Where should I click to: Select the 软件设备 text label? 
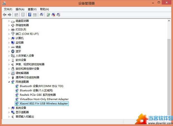21,60
